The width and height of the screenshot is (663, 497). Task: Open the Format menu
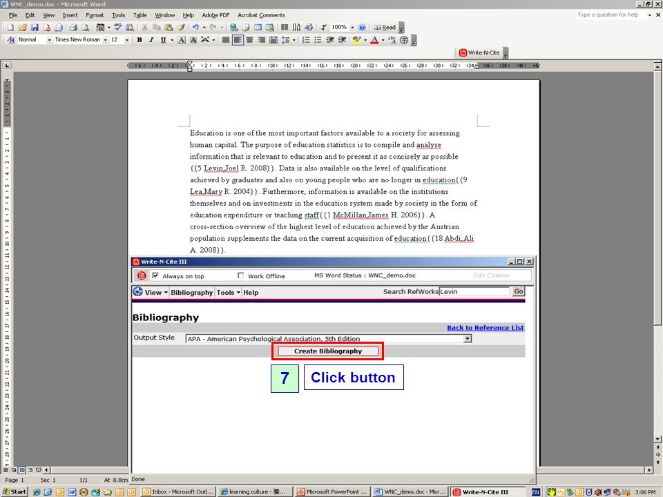tap(95, 15)
